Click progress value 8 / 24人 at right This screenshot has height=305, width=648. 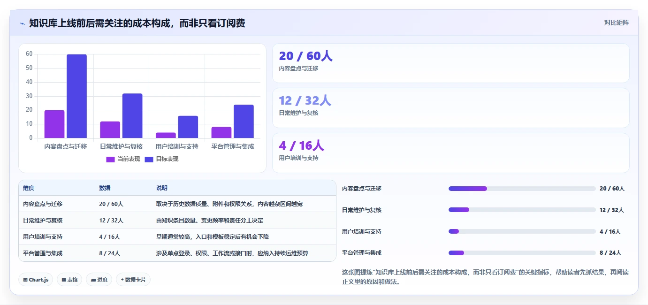[610, 253]
